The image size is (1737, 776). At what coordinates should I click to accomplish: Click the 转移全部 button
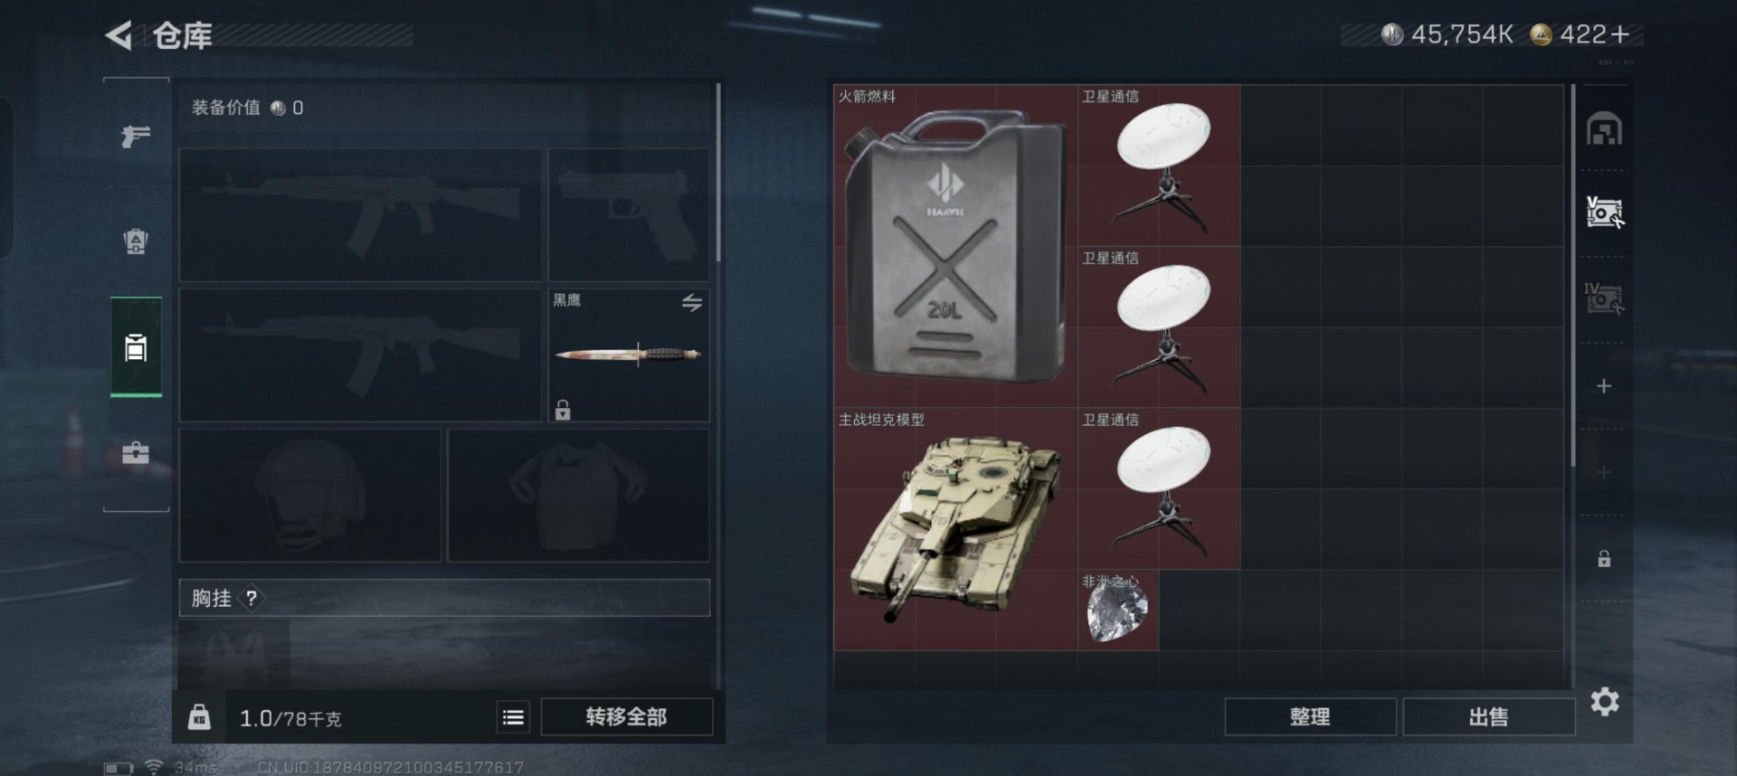626,717
